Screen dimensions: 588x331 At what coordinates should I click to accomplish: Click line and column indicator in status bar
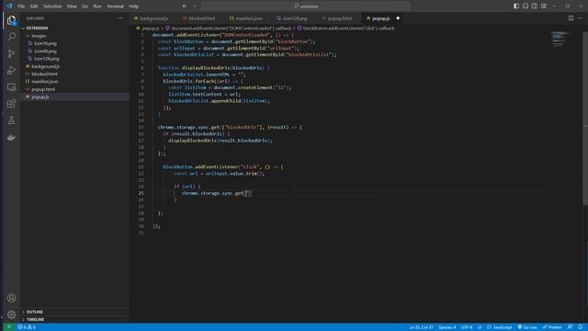421,327
